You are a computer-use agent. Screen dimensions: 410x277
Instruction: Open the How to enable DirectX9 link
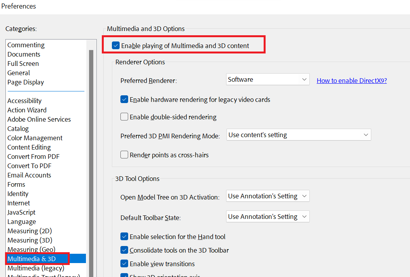(x=351, y=80)
